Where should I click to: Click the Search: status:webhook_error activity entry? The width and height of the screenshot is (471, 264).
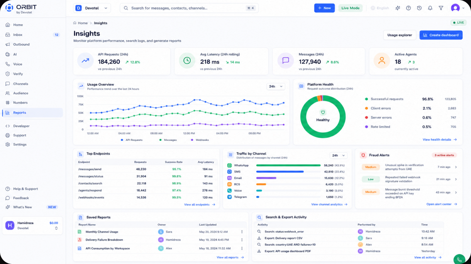349,232
